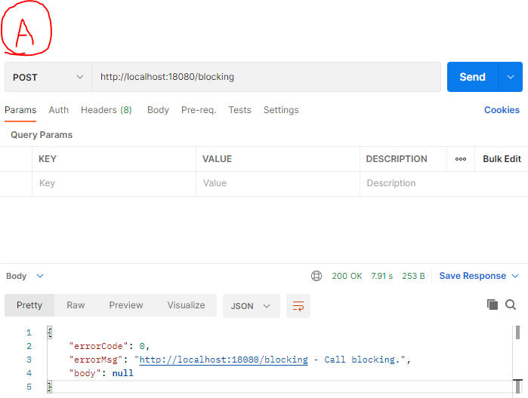This screenshot has height=398, width=528.
Task: Collapse JSON object at line 1 brace
Action: click(x=50, y=332)
